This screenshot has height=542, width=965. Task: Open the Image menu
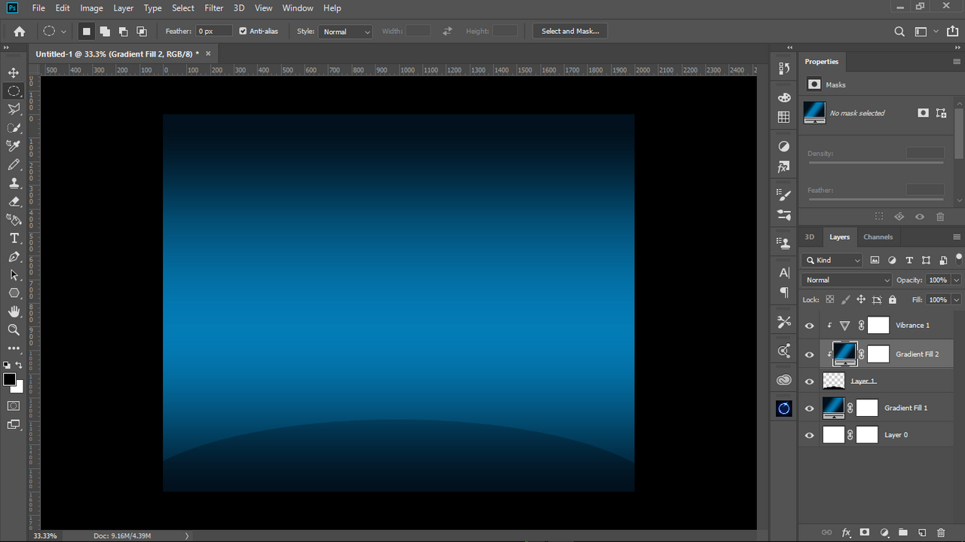click(x=91, y=8)
